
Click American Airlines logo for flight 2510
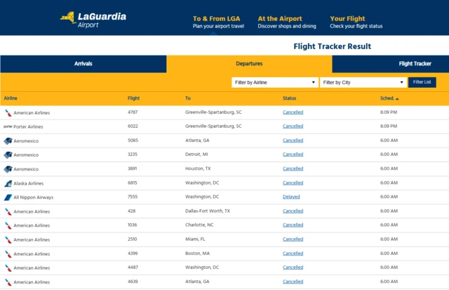8,240
